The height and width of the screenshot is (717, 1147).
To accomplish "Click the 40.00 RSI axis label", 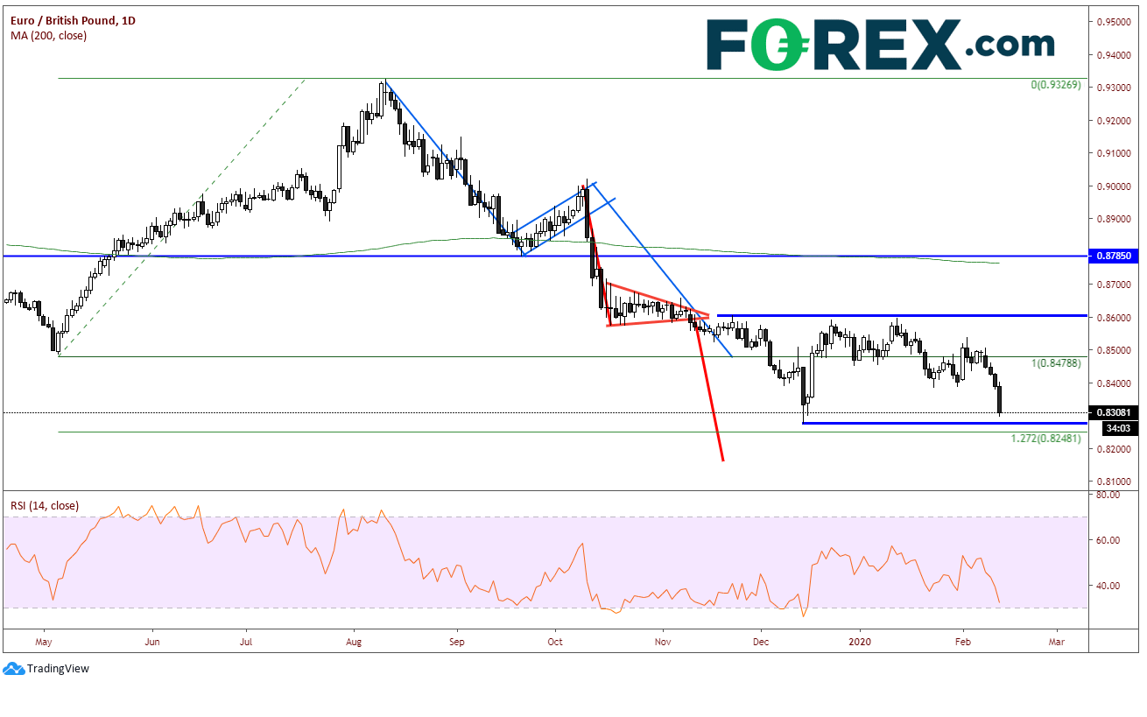I will 1109,586.
